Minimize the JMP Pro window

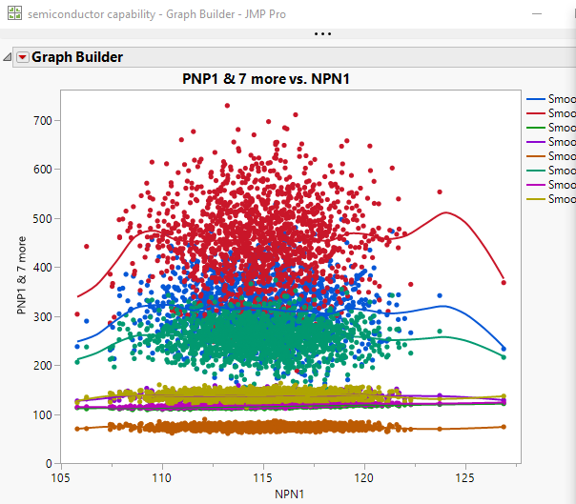coord(537,14)
